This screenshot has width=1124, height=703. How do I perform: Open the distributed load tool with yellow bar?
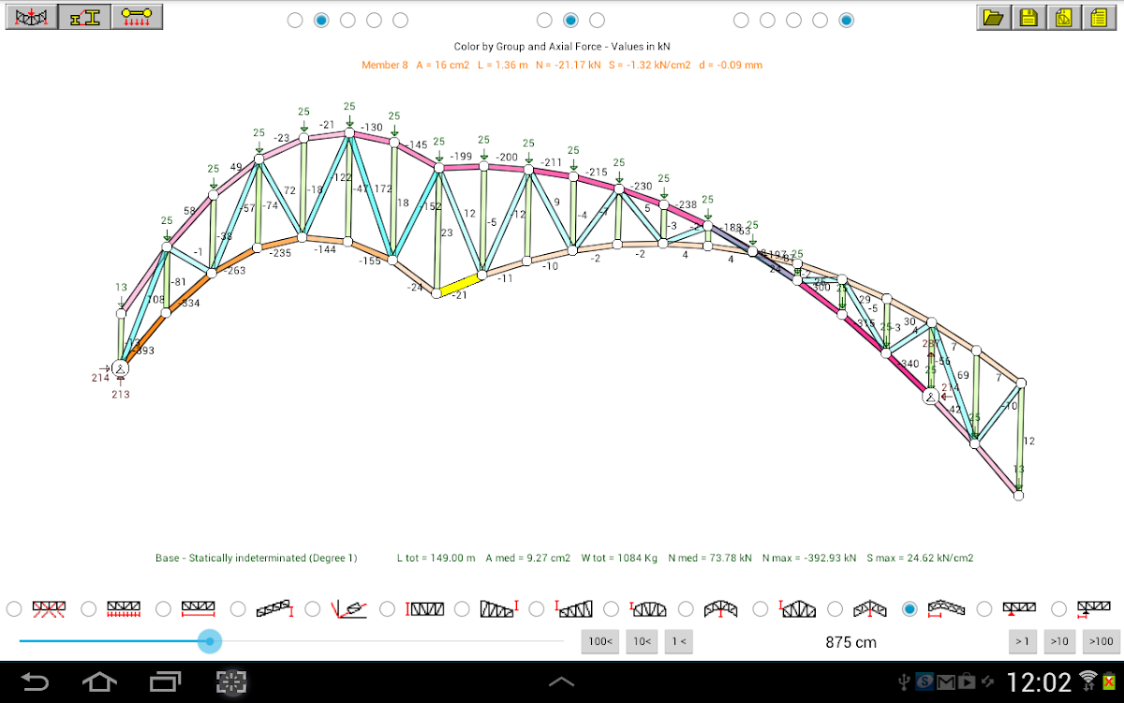click(137, 17)
